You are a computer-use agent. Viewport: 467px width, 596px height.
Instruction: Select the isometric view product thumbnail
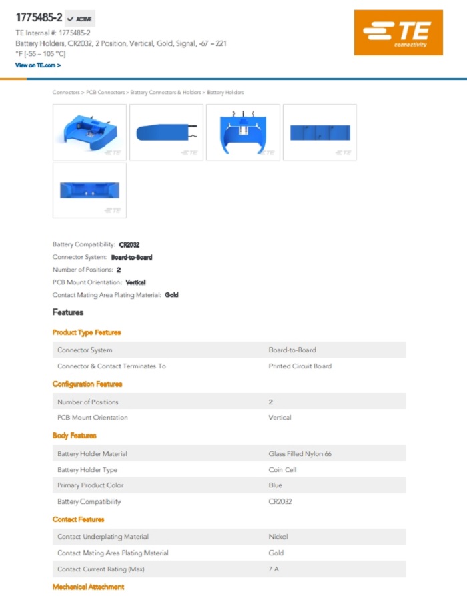pyautogui.click(x=89, y=132)
